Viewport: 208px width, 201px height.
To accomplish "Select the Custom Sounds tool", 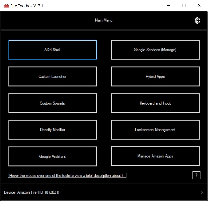I will tap(53, 103).
